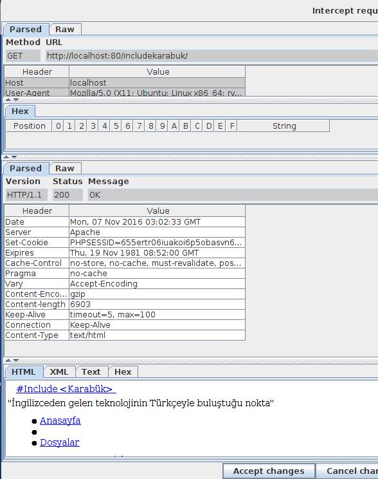
Task: Click the Hex table column 0 header
Action: point(58,126)
